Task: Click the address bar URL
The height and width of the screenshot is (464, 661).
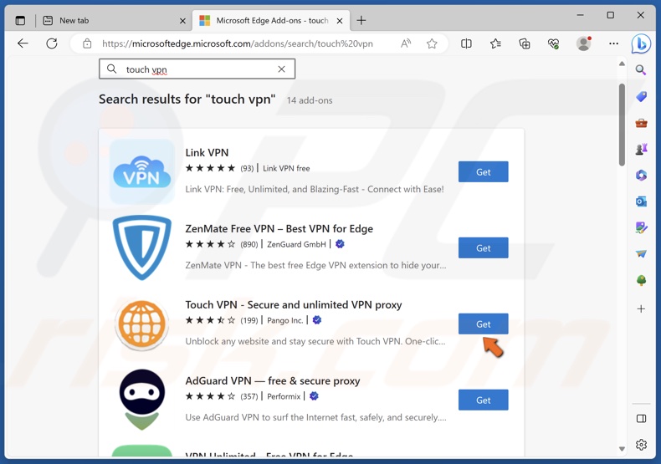Action: coord(238,43)
